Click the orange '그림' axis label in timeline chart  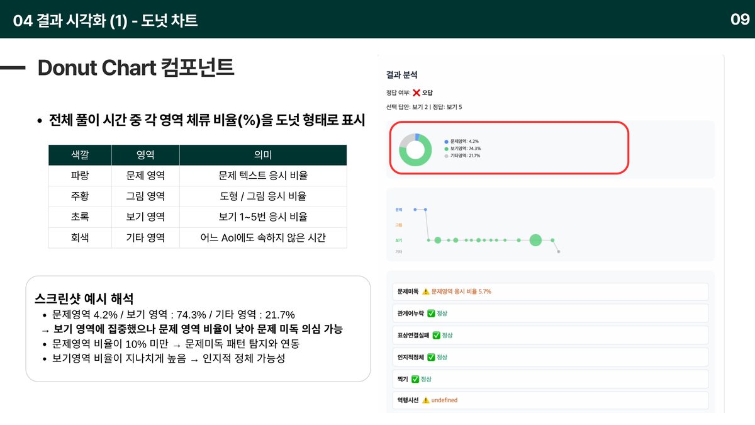point(398,225)
